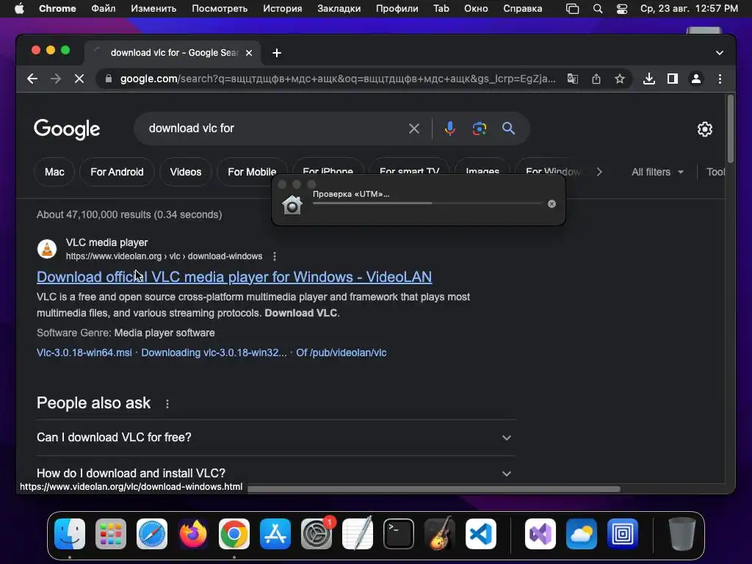752x564 pixels.
Task: Open Of /pub/videolan/vlc sitelink
Action: pos(341,352)
